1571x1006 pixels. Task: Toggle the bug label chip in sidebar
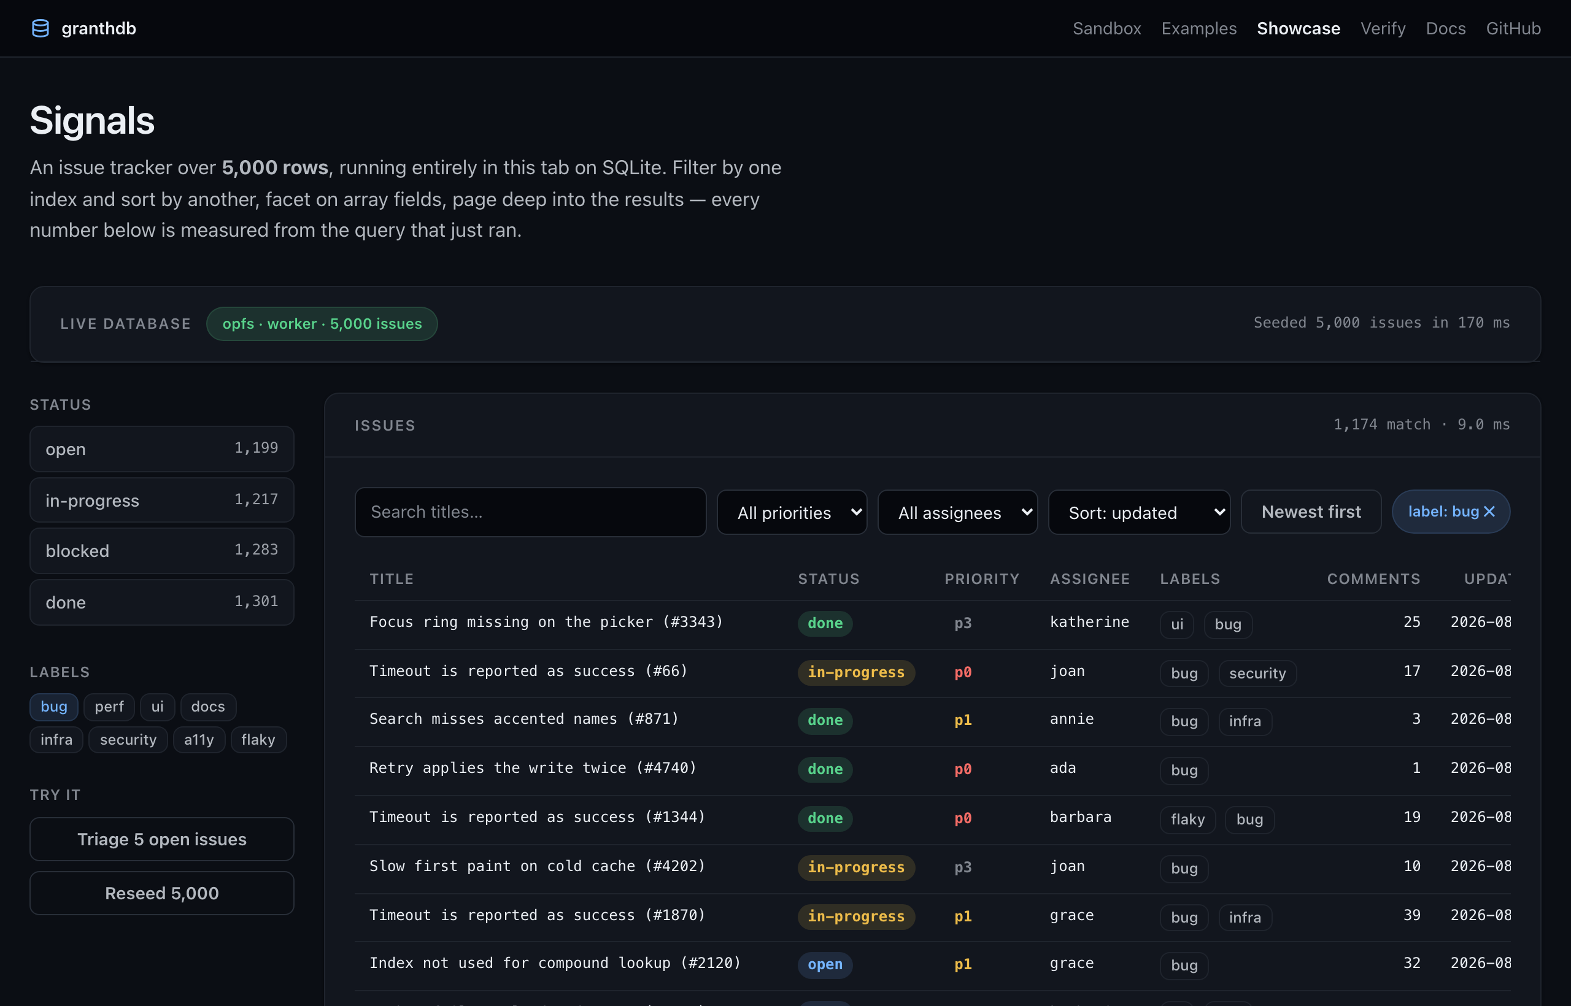pos(53,706)
